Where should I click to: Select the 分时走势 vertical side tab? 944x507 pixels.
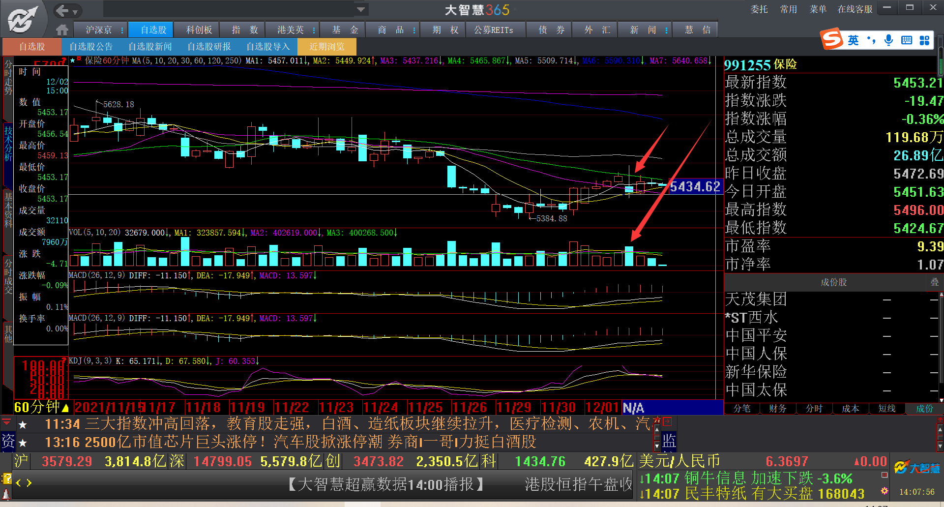8,78
